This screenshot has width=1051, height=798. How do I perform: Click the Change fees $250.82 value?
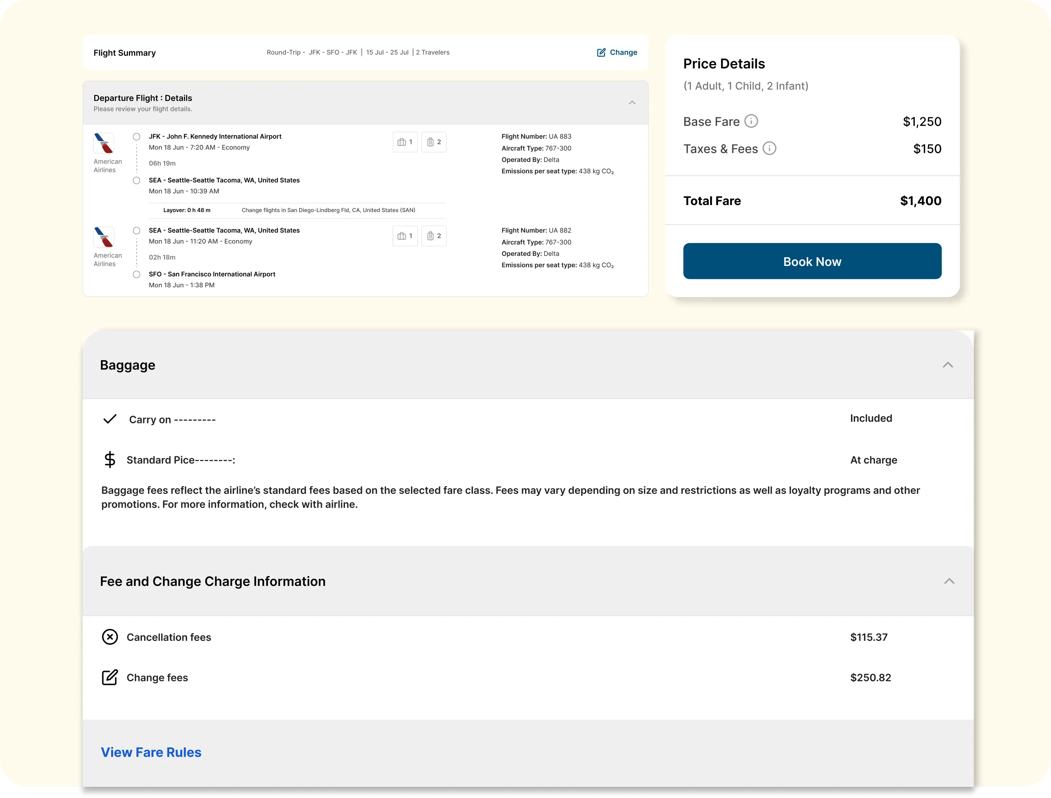(870, 677)
